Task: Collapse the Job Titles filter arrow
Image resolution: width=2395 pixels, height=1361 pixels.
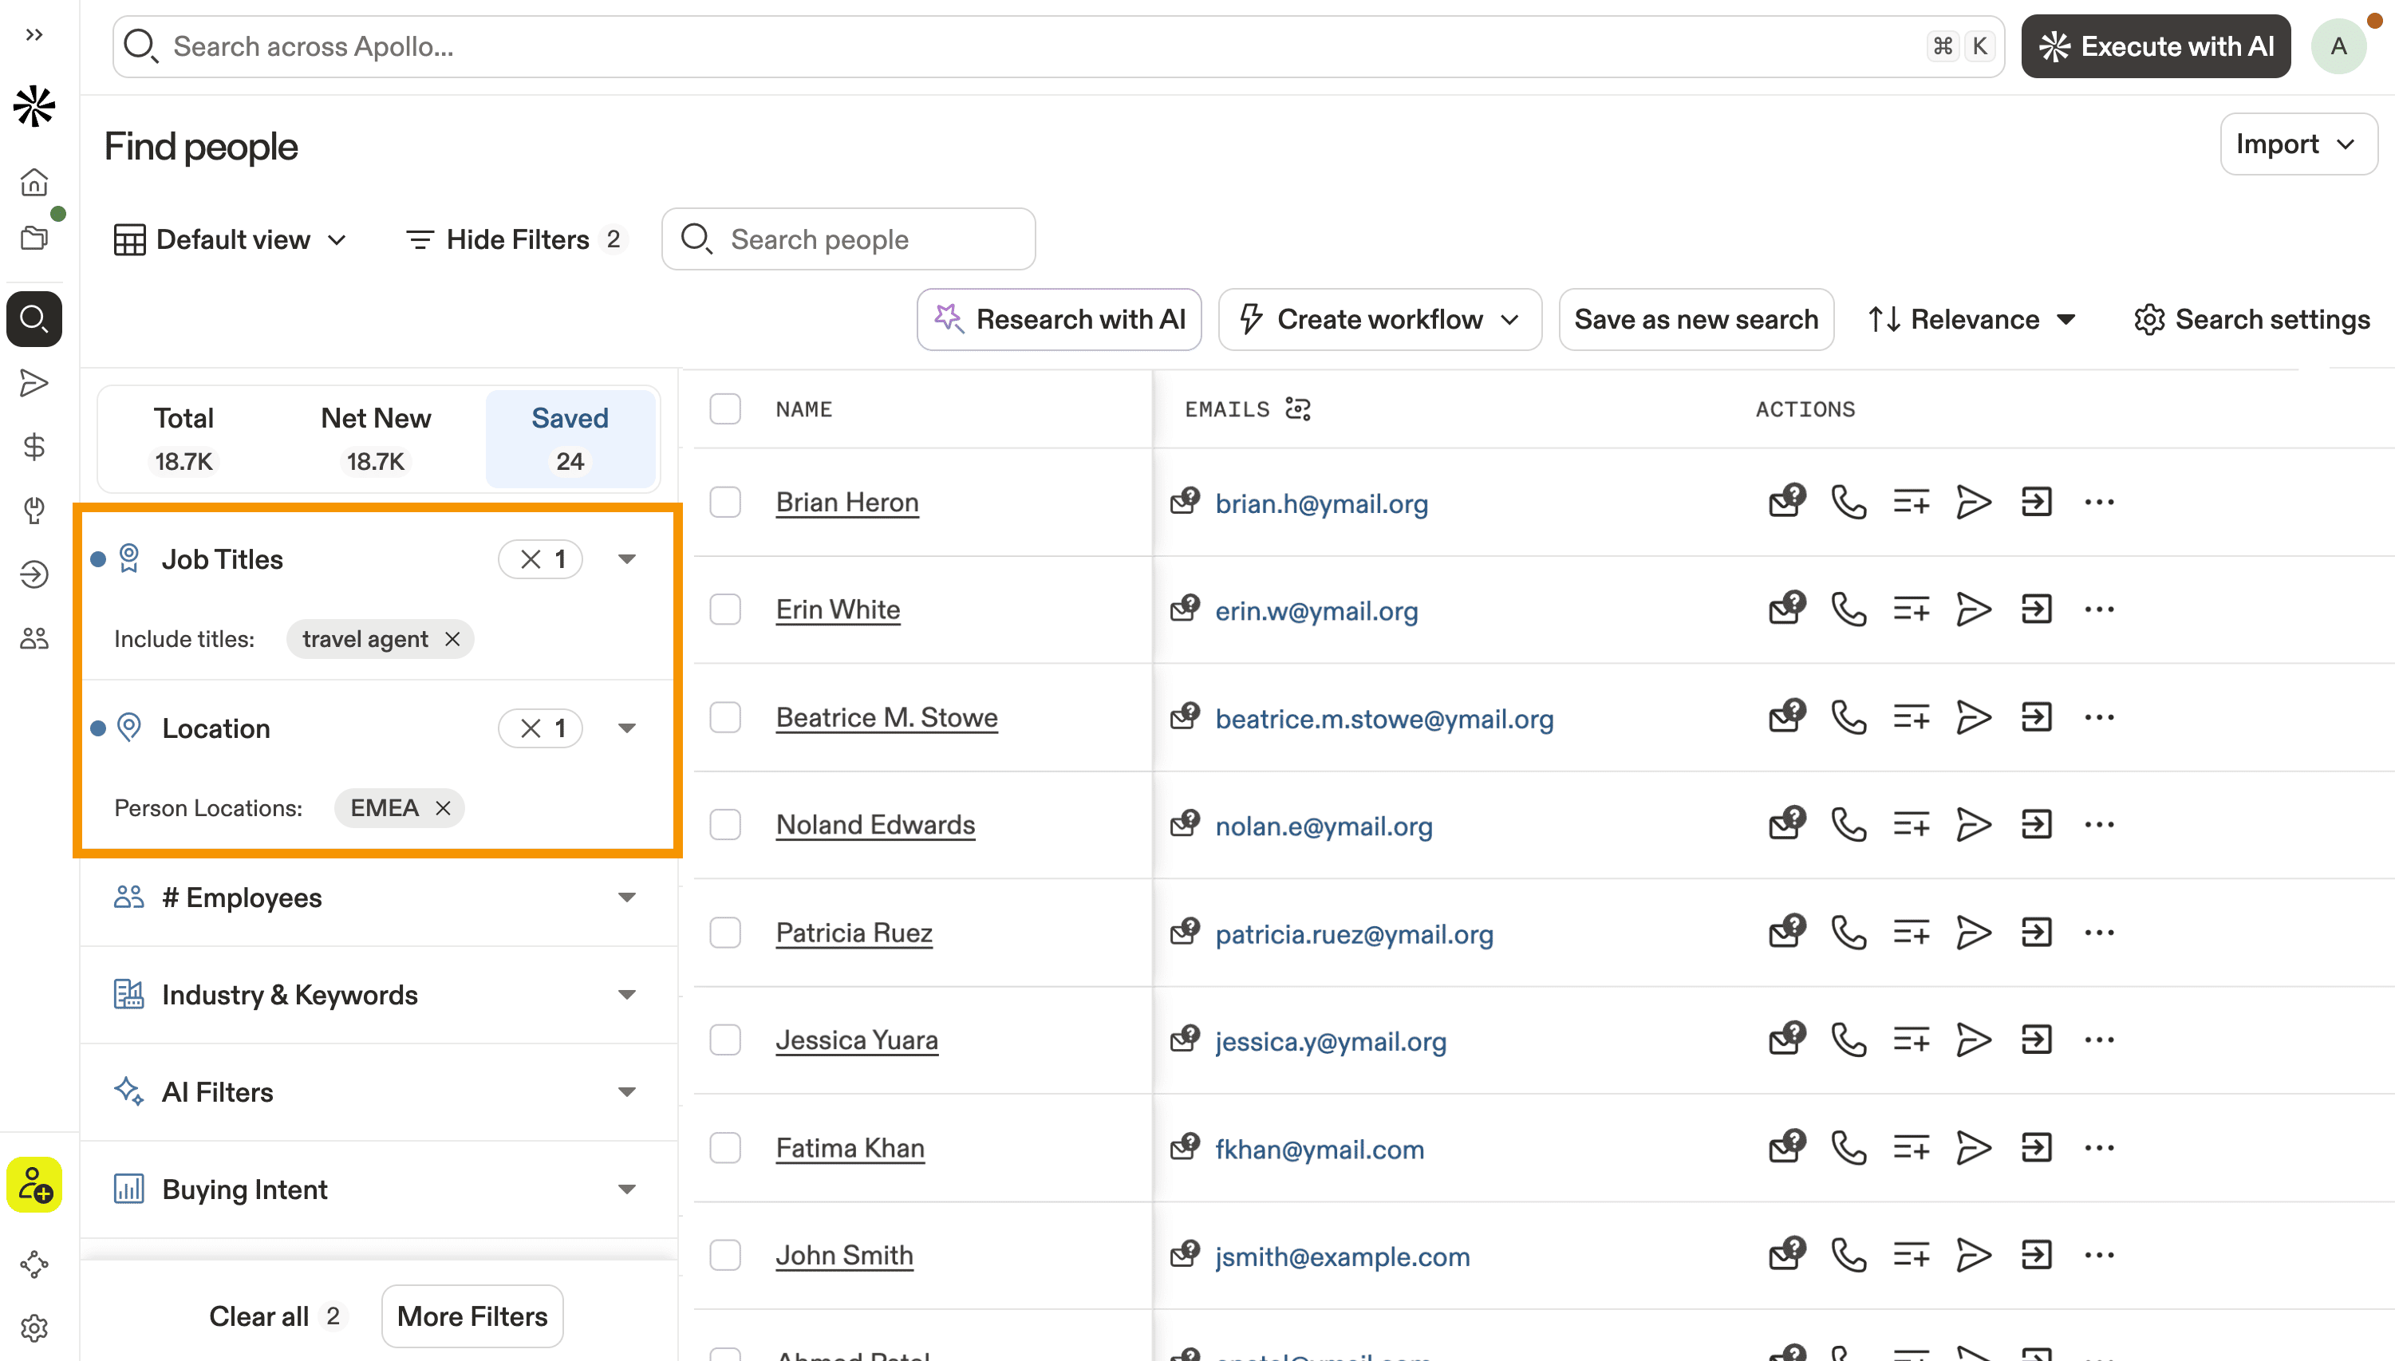Action: point(626,559)
